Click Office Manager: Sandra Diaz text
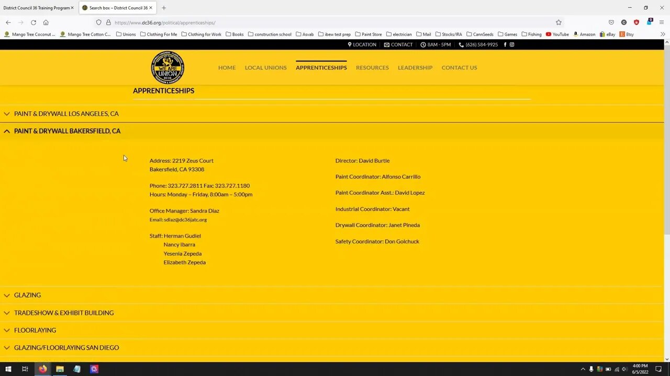The width and height of the screenshot is (670, 376). tap(184, 211)
